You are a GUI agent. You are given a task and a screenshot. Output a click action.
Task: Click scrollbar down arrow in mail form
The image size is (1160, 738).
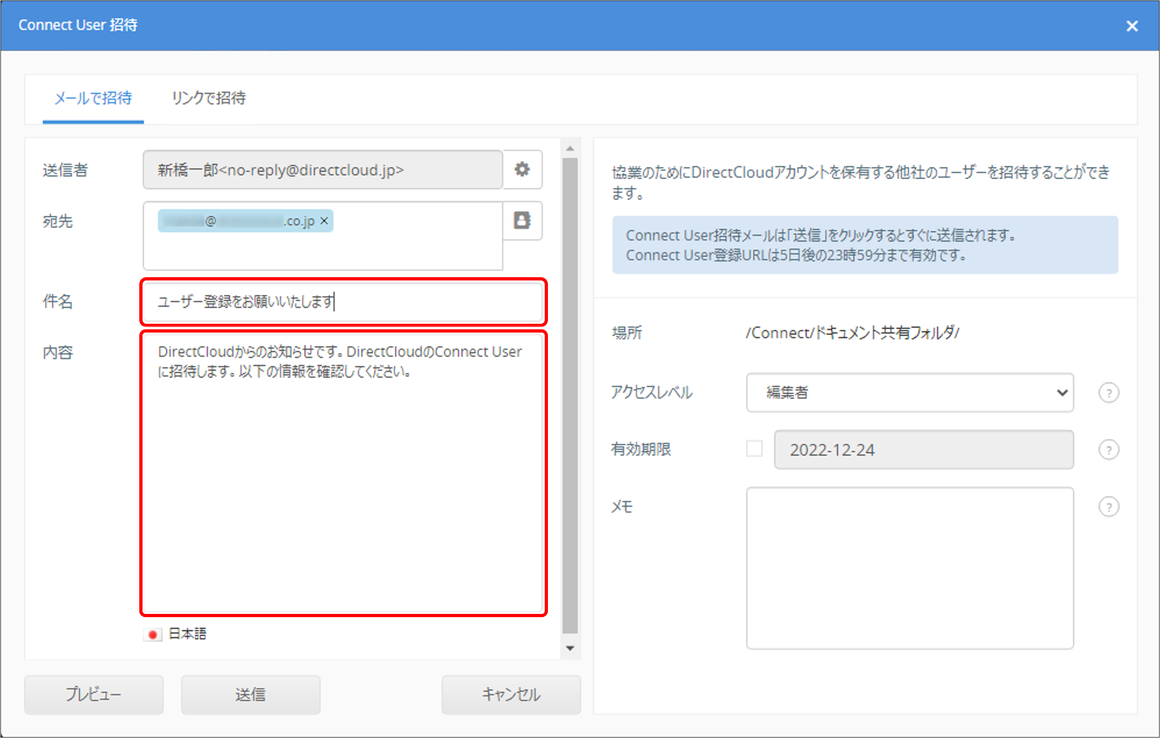[571, 649]
